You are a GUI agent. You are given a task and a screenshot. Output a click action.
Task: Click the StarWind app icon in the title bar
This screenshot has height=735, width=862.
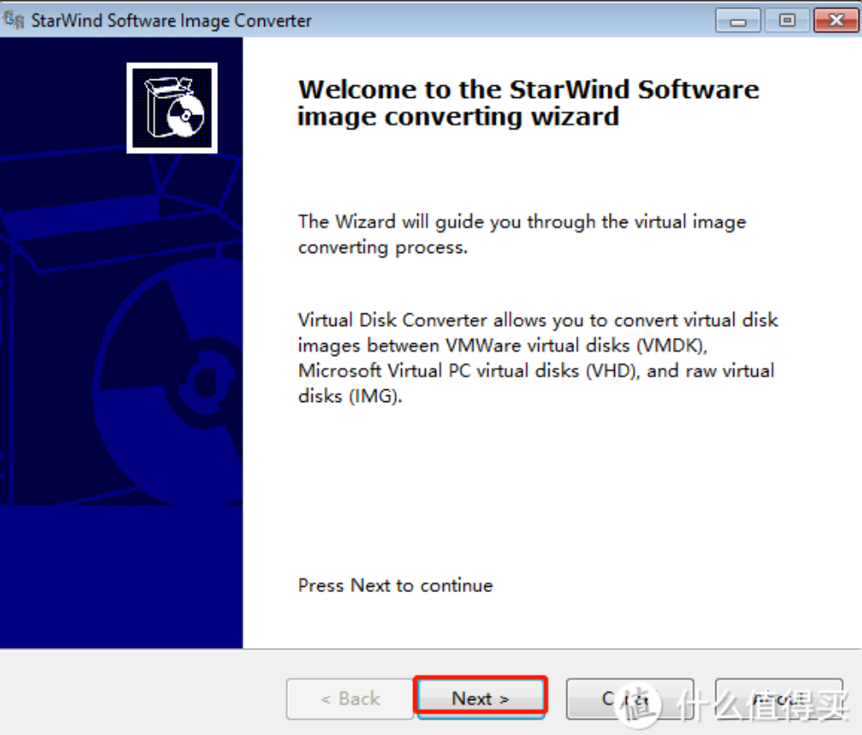(x=13, y=20)
